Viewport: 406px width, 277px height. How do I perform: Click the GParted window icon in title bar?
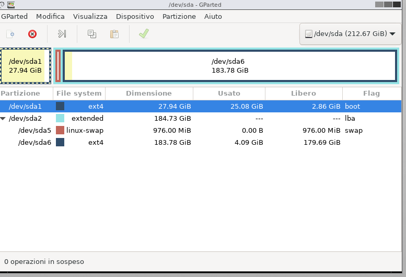coord(11,5)
